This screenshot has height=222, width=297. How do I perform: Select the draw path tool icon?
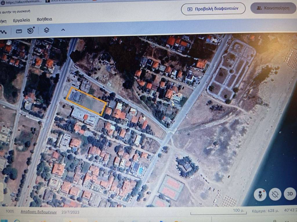click(x=3, y=32)
